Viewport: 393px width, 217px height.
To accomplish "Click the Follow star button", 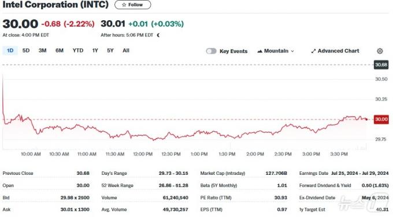I will (132, 5).
